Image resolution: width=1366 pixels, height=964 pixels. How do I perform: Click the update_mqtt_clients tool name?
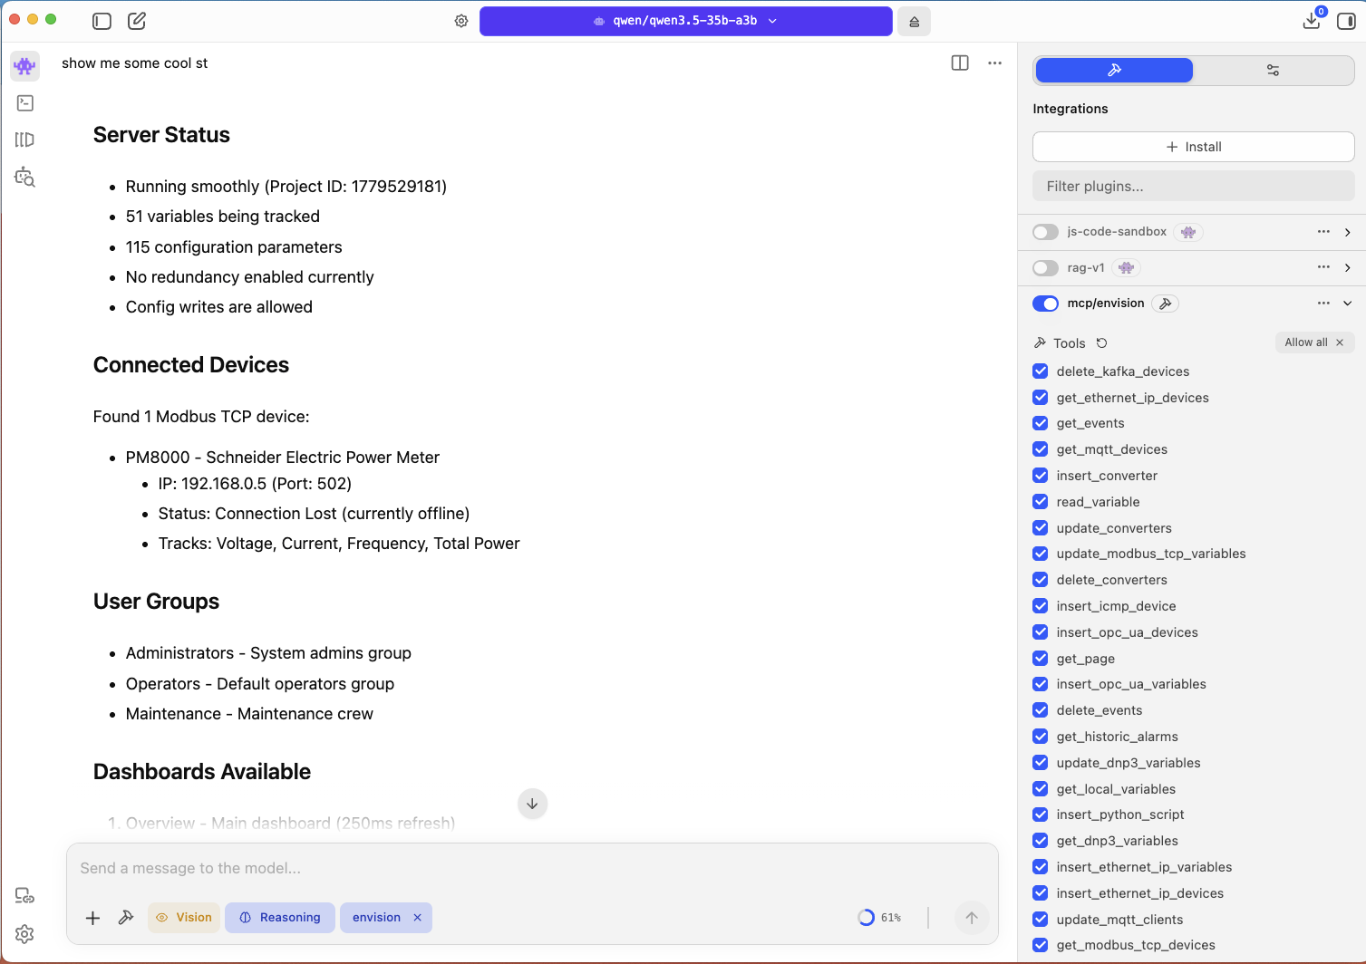1119,920
